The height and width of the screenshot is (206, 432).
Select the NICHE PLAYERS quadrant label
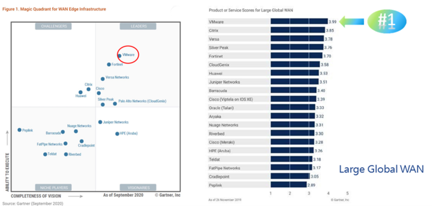pos(53,188)
